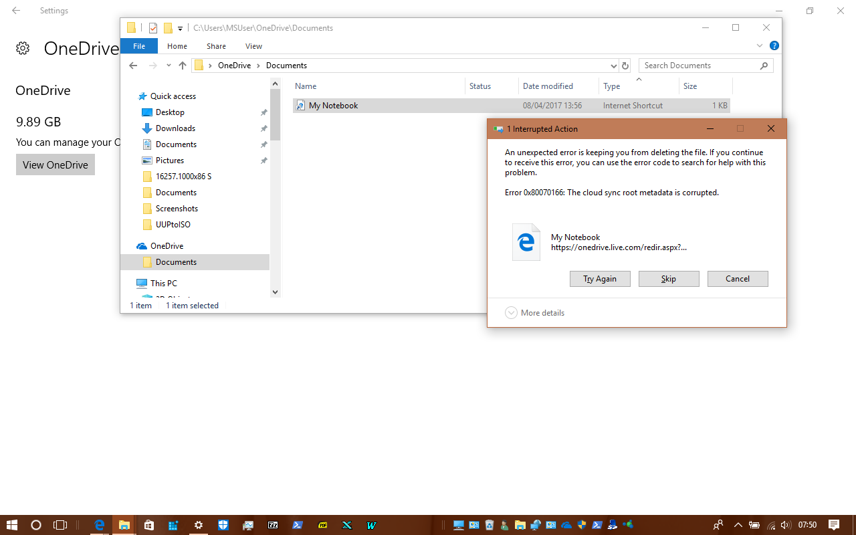Open Pictures in Quick access
Image resolution: width=856 pixels, height=535 pixels.
click(169, 160)
